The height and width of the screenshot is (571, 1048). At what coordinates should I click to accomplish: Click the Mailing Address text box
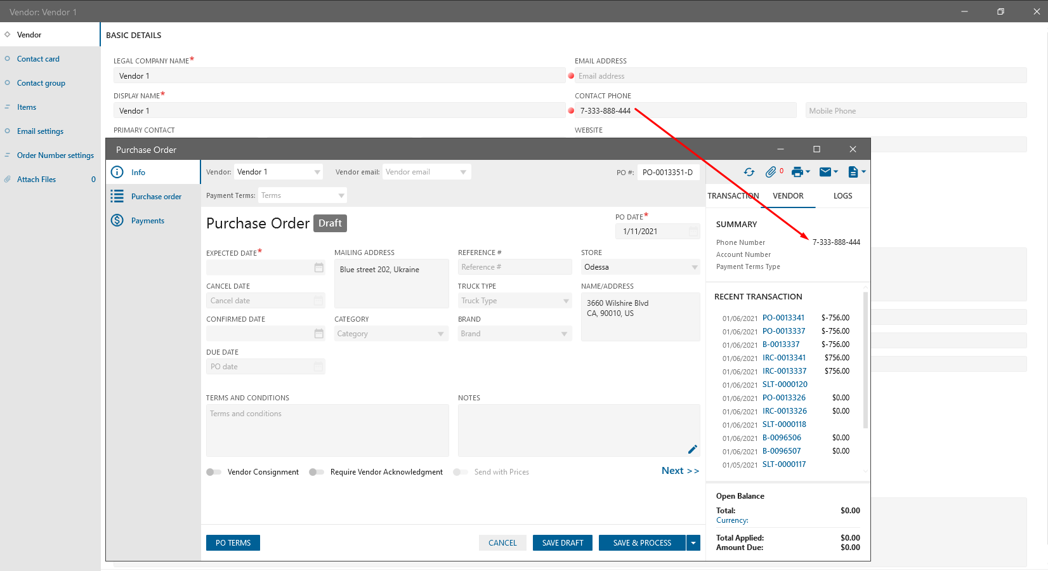(x=391, y=284)
